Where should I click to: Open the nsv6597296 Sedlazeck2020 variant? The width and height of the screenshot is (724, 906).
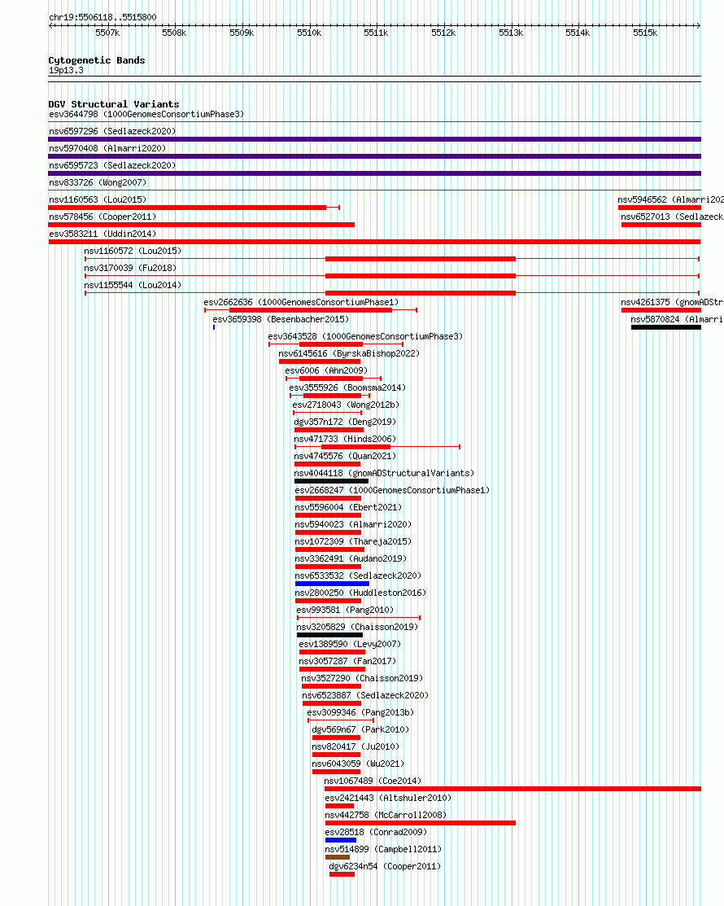(x=112, y=131)
